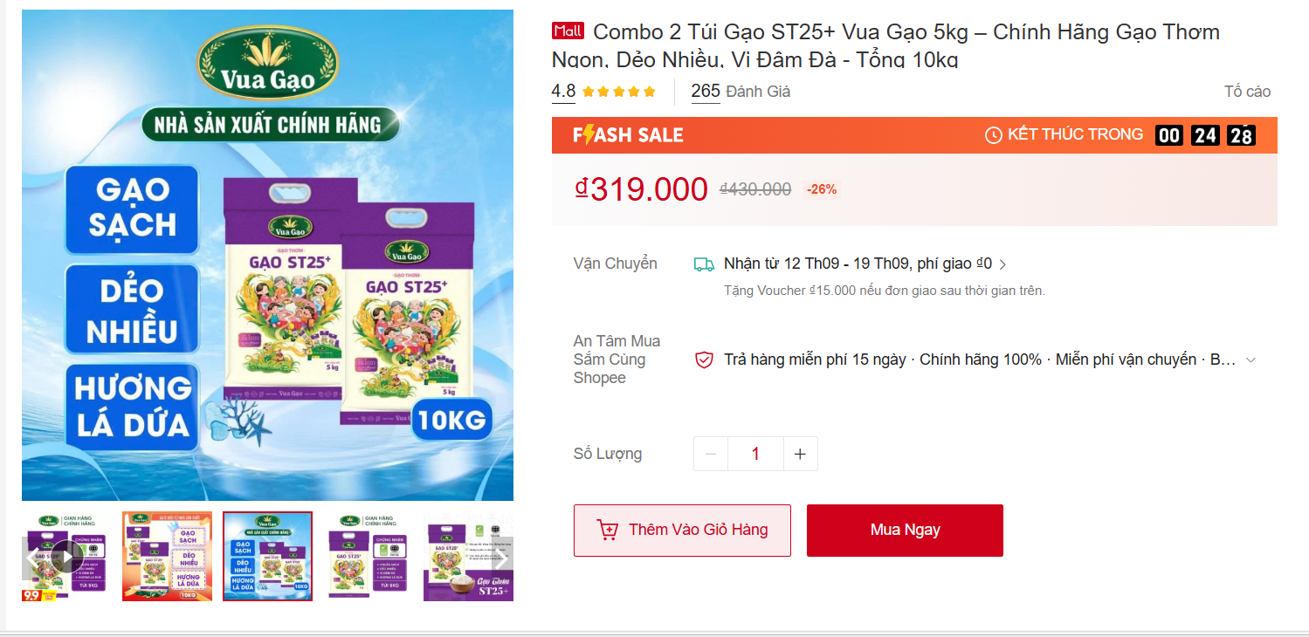Click Mua Ngay to buy now

[905, 530]
